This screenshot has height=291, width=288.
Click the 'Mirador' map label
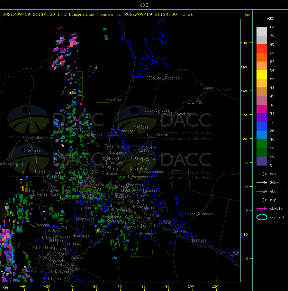coord(146,234)
